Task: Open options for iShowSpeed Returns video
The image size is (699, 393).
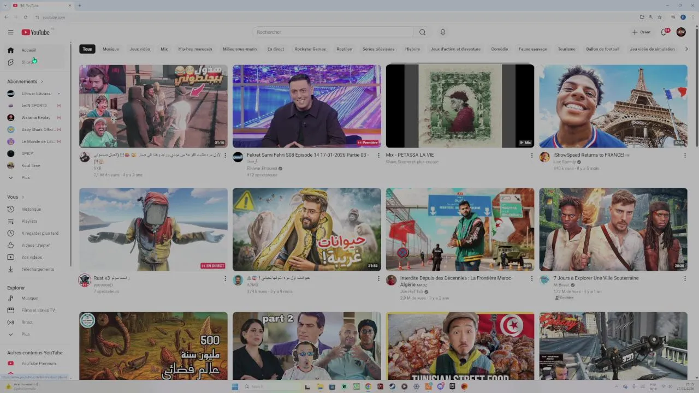Action: coord(685,155)
